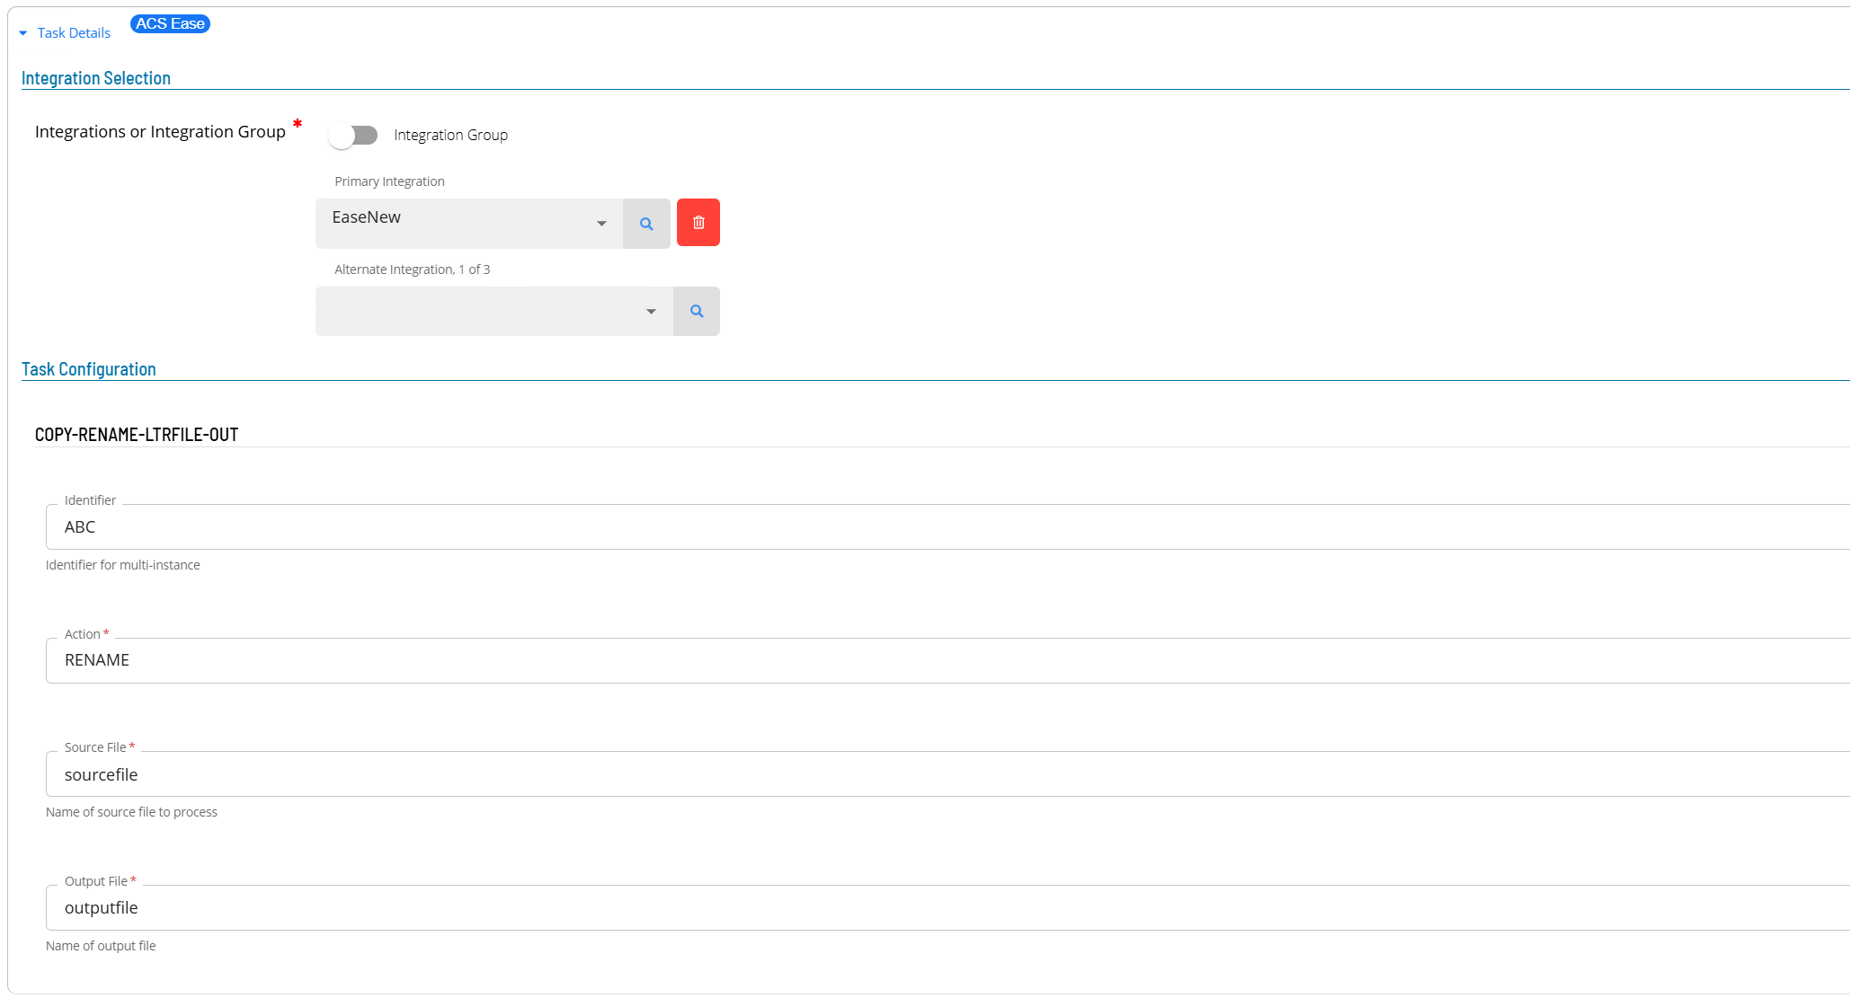
Task: Click the Source File field
Action: point(947,773)
